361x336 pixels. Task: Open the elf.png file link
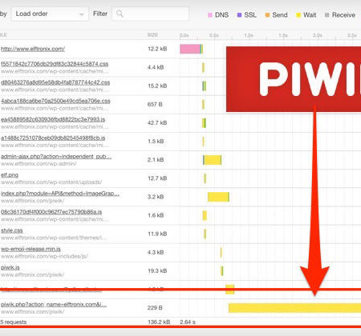click(x=10, y=175)
